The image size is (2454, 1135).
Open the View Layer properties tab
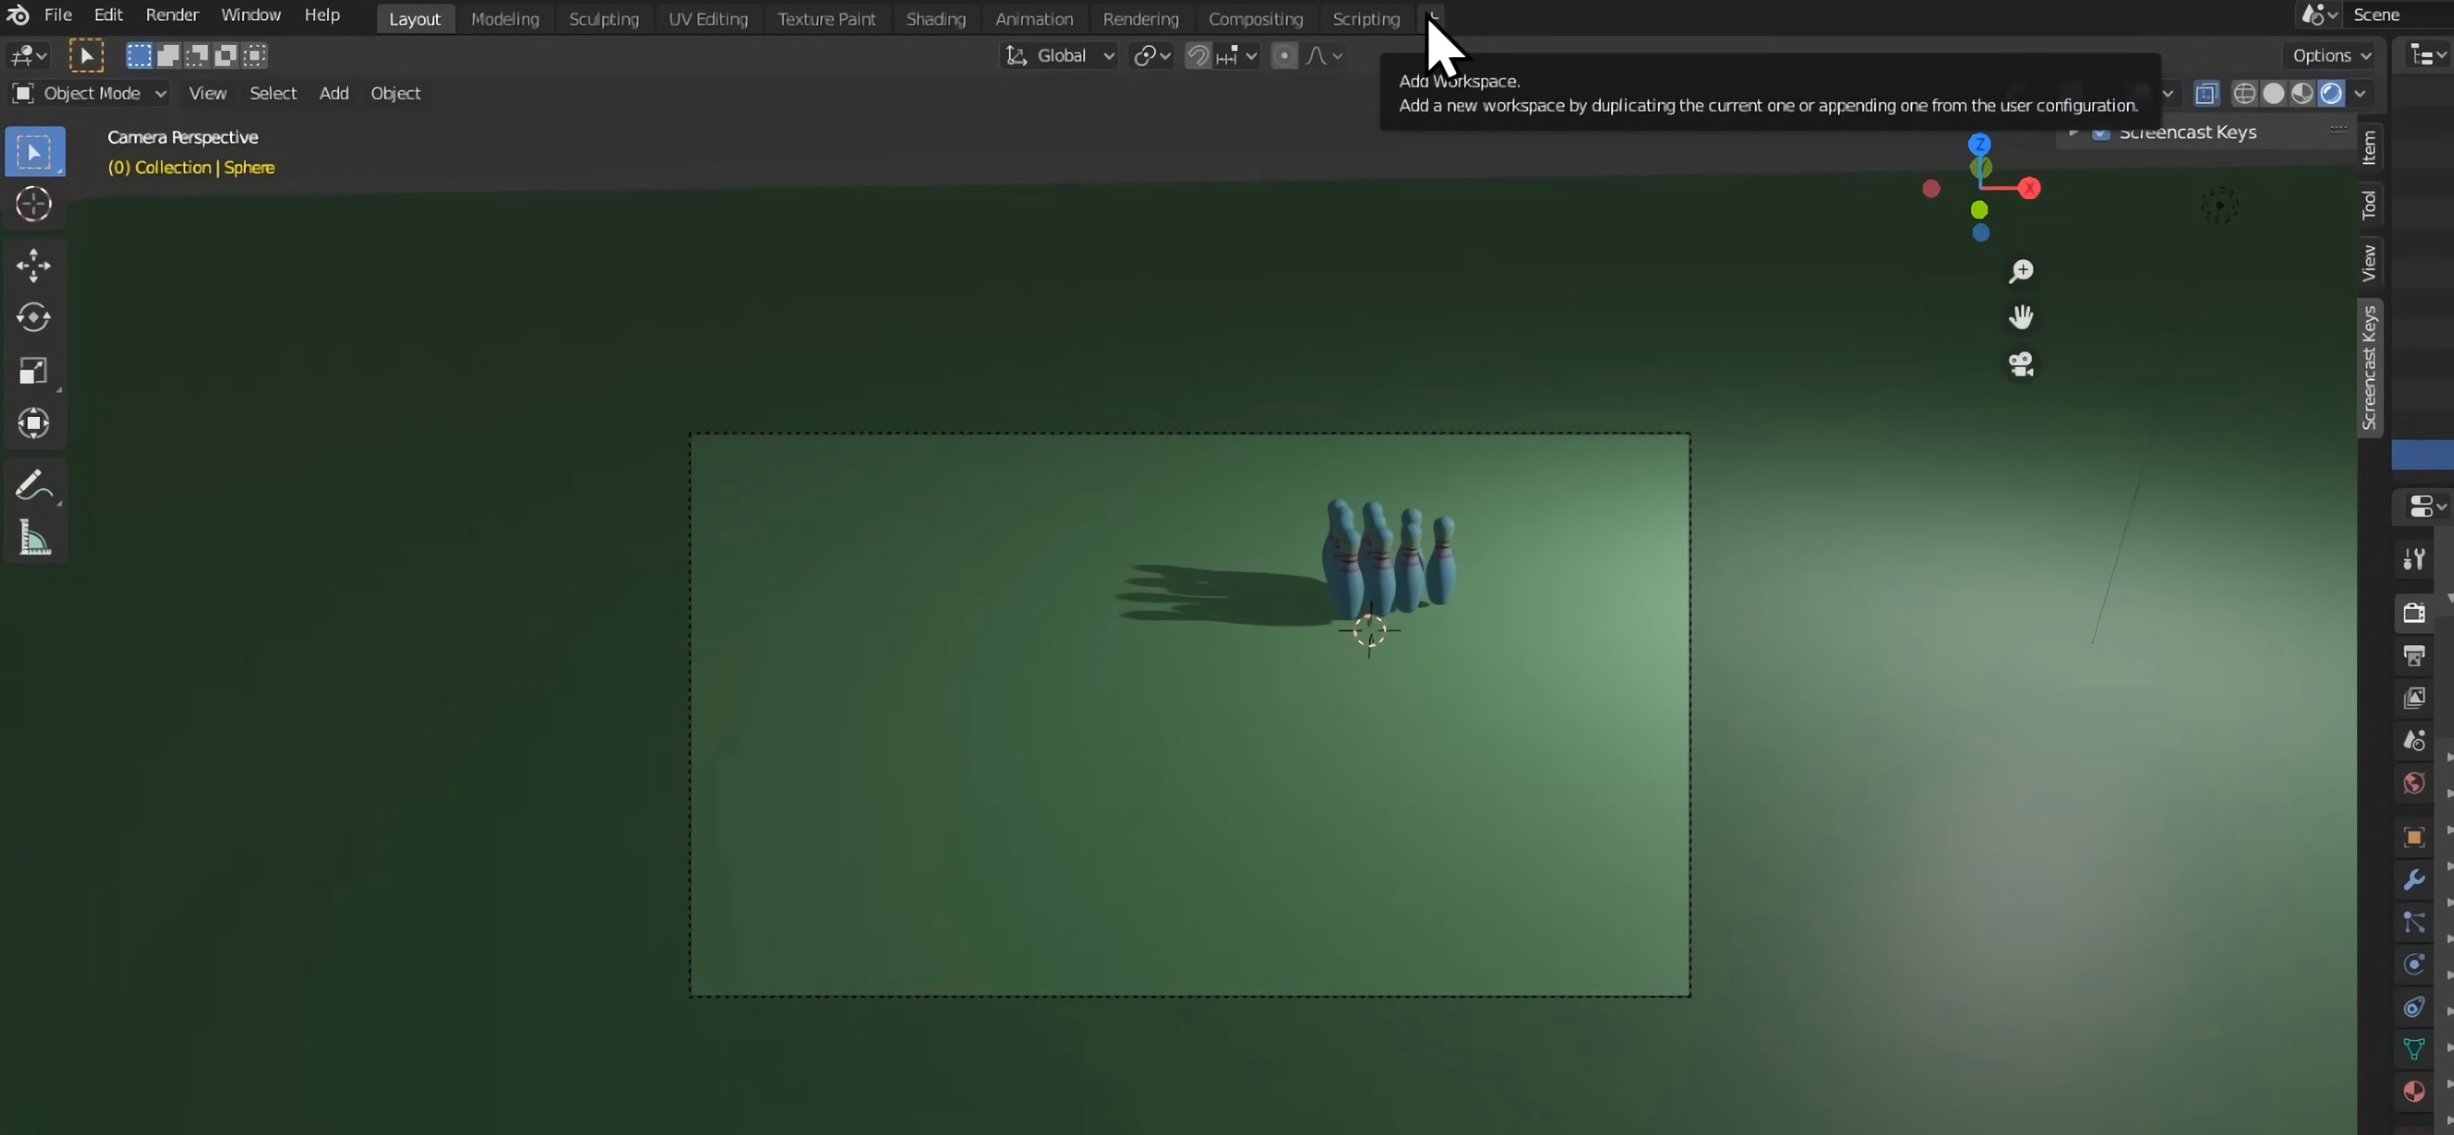(2413, 698)
